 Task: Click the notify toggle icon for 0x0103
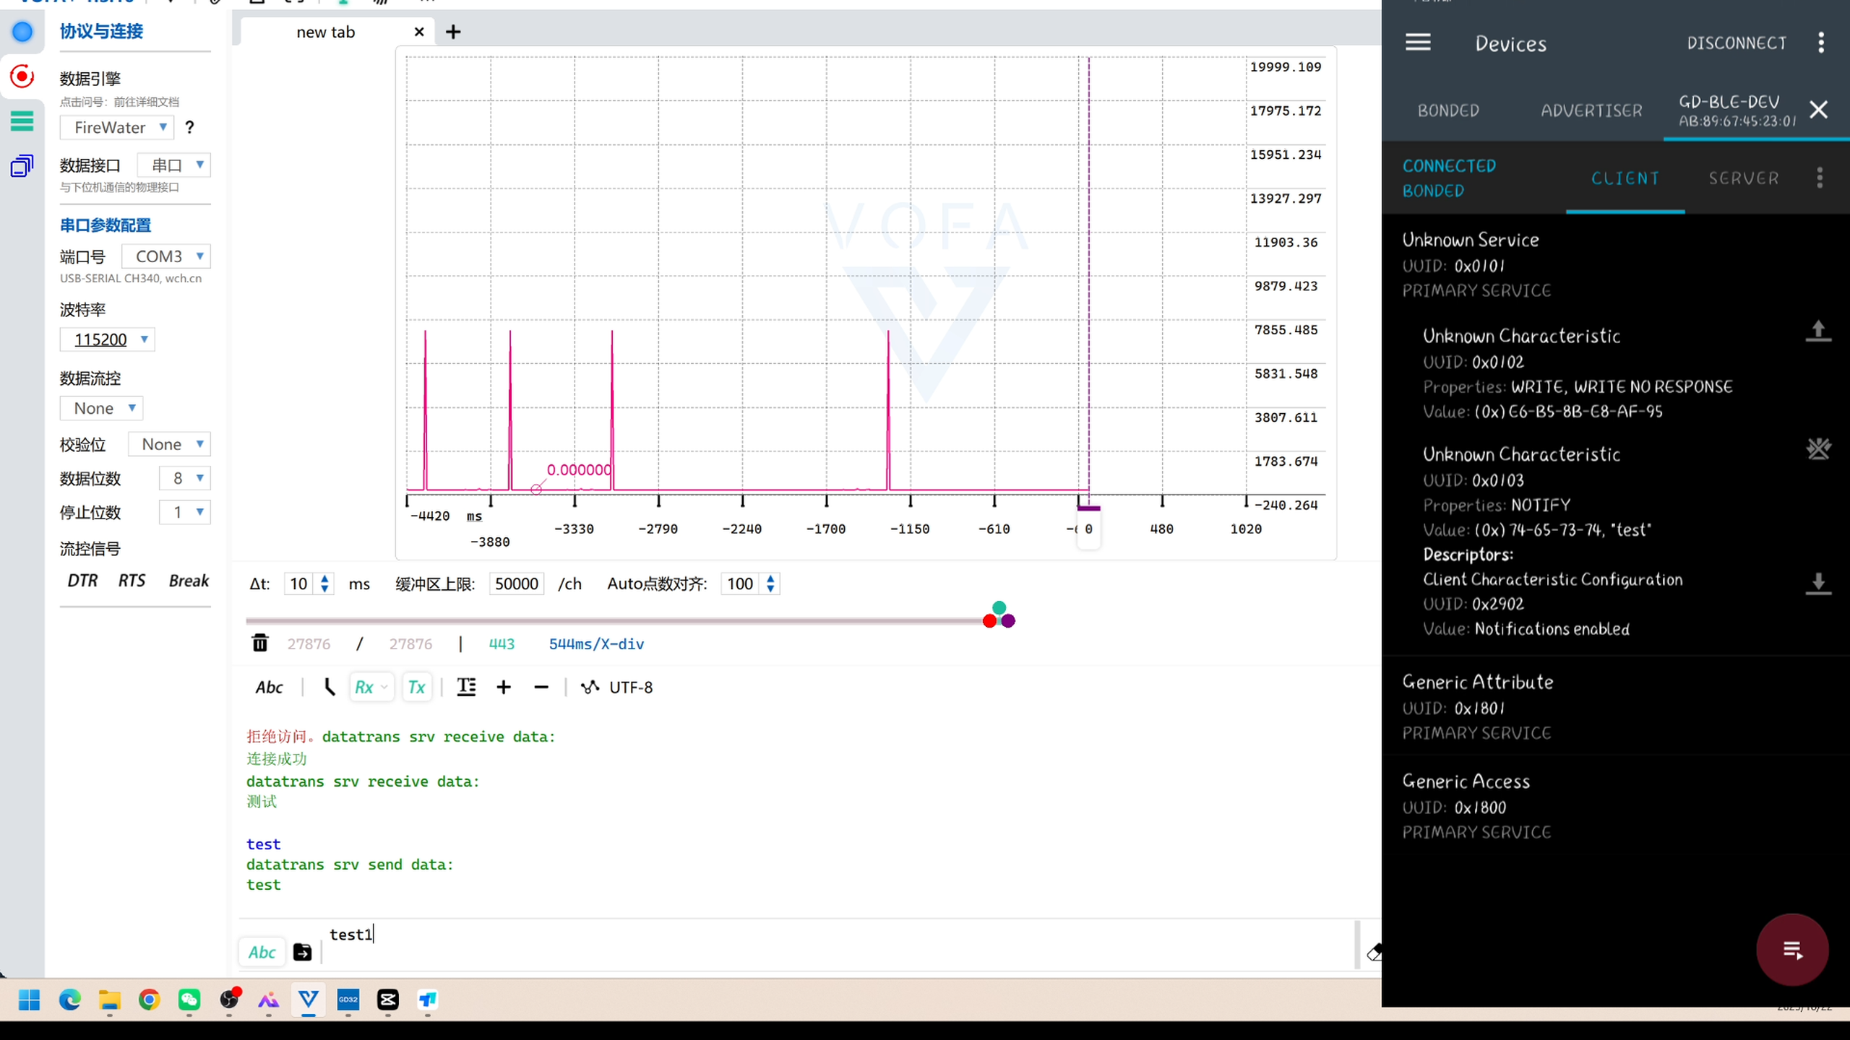point(1817,449)
